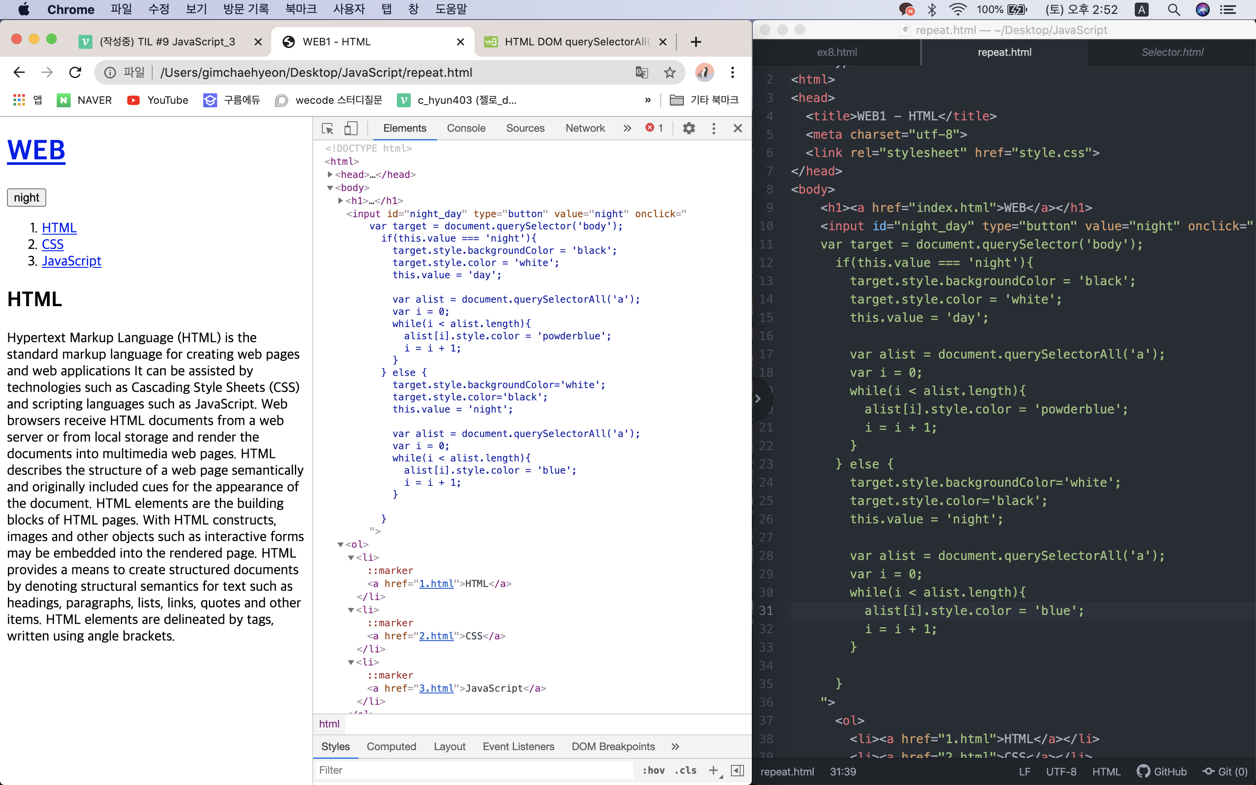This screenshot has width=1256, height=785.
Task: Toggle the .cls class editor button
Action: coord(686,770)
